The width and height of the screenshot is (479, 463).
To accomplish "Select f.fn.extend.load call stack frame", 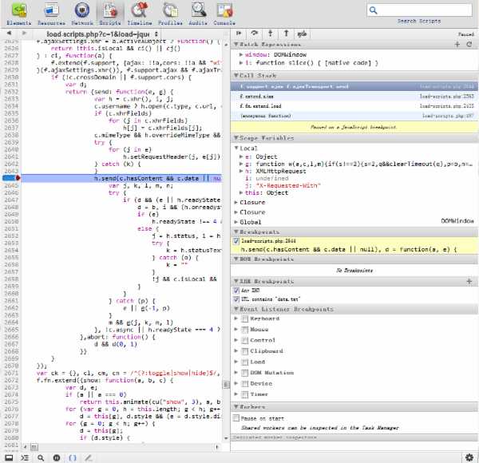I will pos(354,106).
